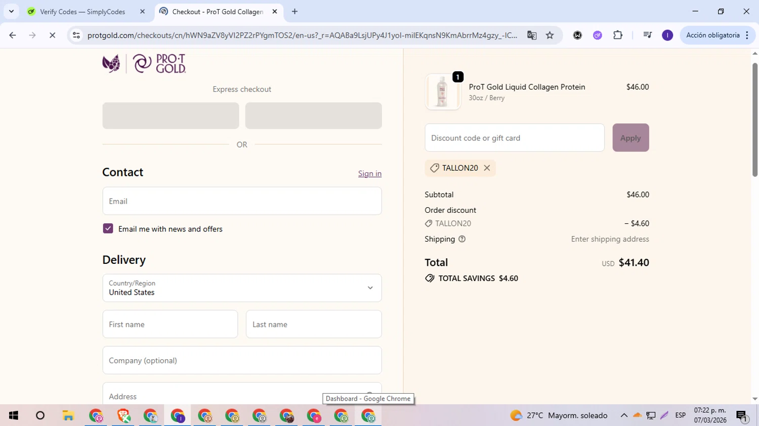Follow the Sign in link

[x=370, y=173]
